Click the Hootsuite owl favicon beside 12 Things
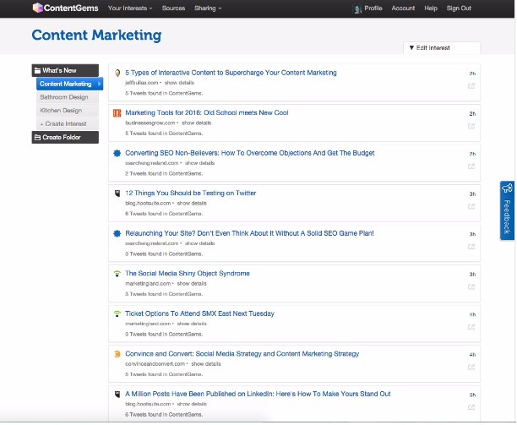The height and width of the screenshot is (425, 517). click(117, 193)
